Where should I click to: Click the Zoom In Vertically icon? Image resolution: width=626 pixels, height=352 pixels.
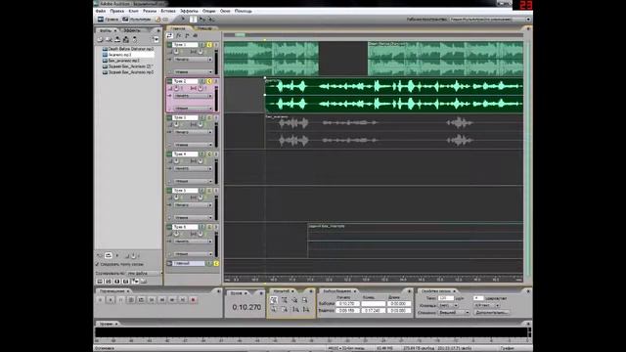click(x=295, y=309)
